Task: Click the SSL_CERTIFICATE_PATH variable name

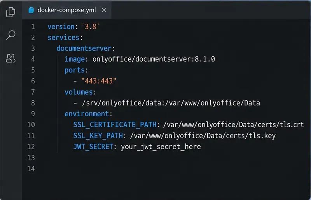Action: [115, 125]
